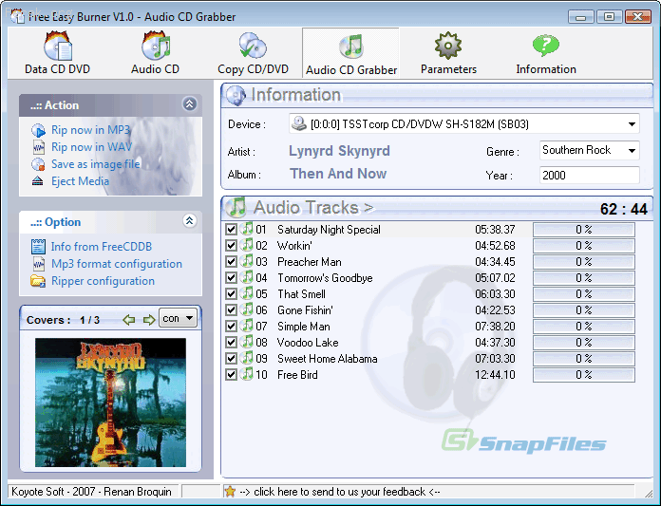The height and width of the screenshot is (506, 661).
Task: Click the Info from FreeCDDB notepad icon
Action: (38, 247)
